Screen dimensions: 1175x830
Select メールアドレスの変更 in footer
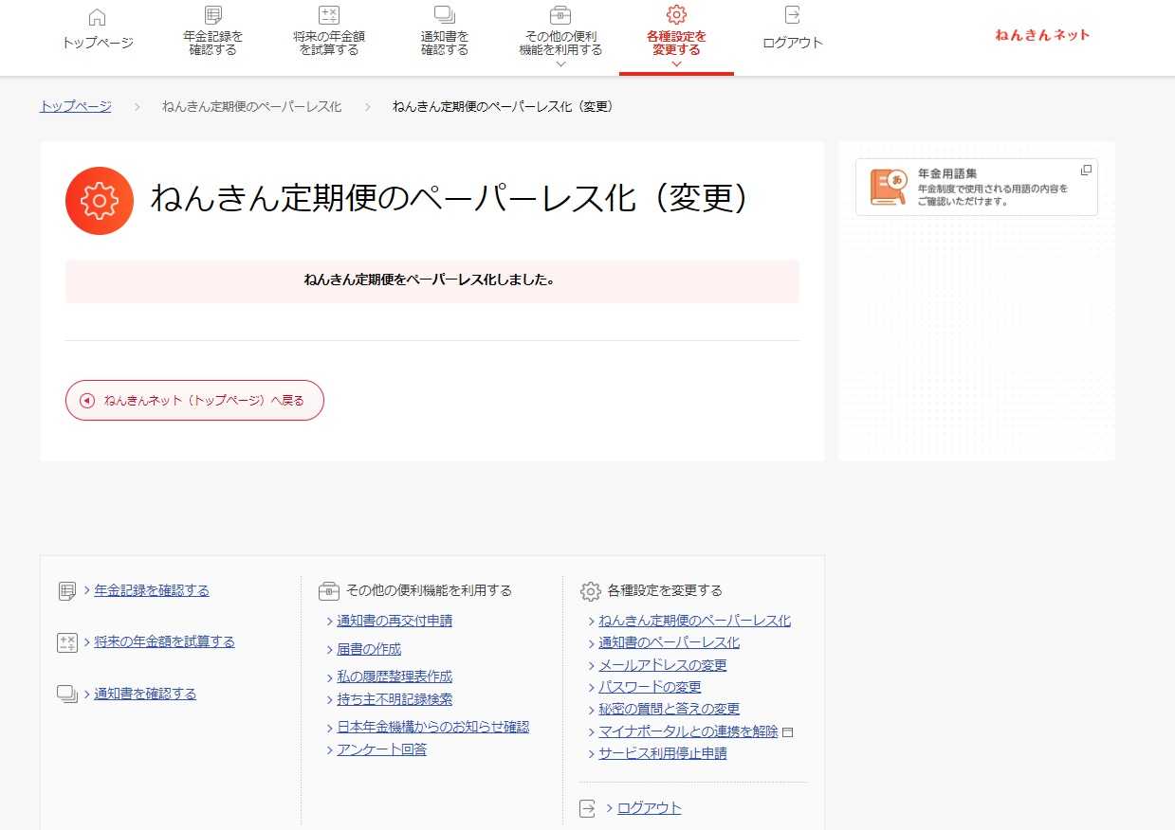coord(662,665)
